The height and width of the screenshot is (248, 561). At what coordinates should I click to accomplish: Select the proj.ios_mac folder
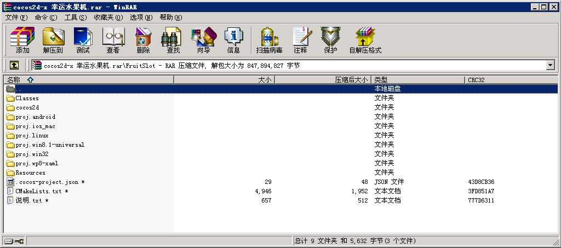click(36, 126)
